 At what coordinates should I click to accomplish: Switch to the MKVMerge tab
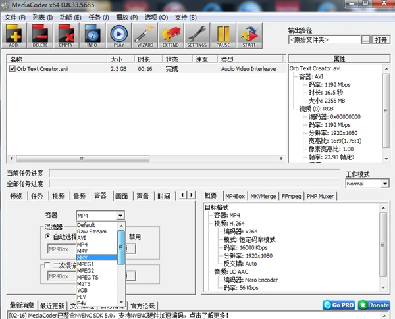[263, 196]
